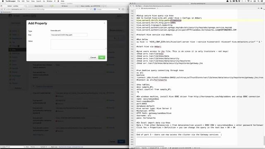Open the Unix line endings popup
This screenshot has width=265, height=149.
pyautogui.click(x=164, y=148)
